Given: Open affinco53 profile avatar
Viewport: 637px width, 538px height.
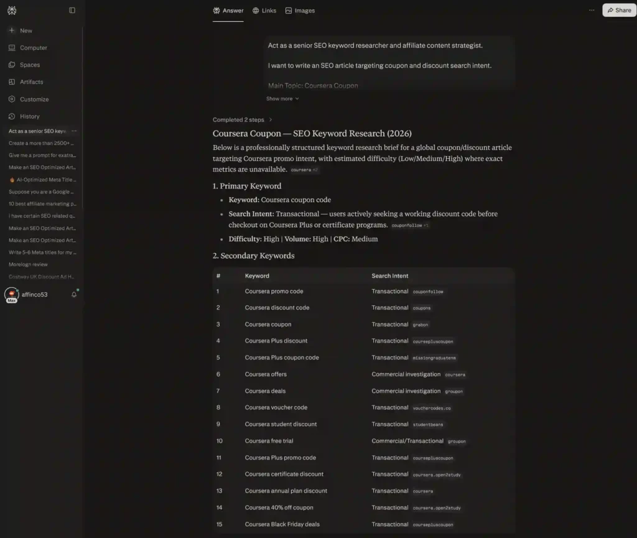Looking at the screenshot, I should point(12,294).
